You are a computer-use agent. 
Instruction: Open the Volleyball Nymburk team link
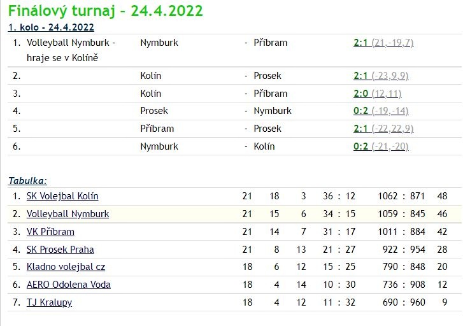(x=68, y=214)
